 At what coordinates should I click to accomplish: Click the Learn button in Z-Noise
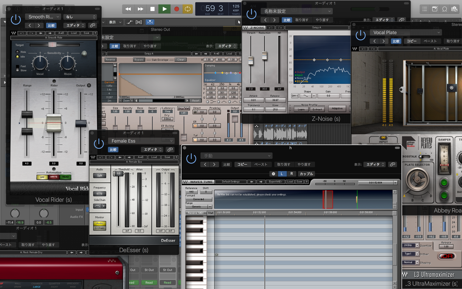click(301, 109)
